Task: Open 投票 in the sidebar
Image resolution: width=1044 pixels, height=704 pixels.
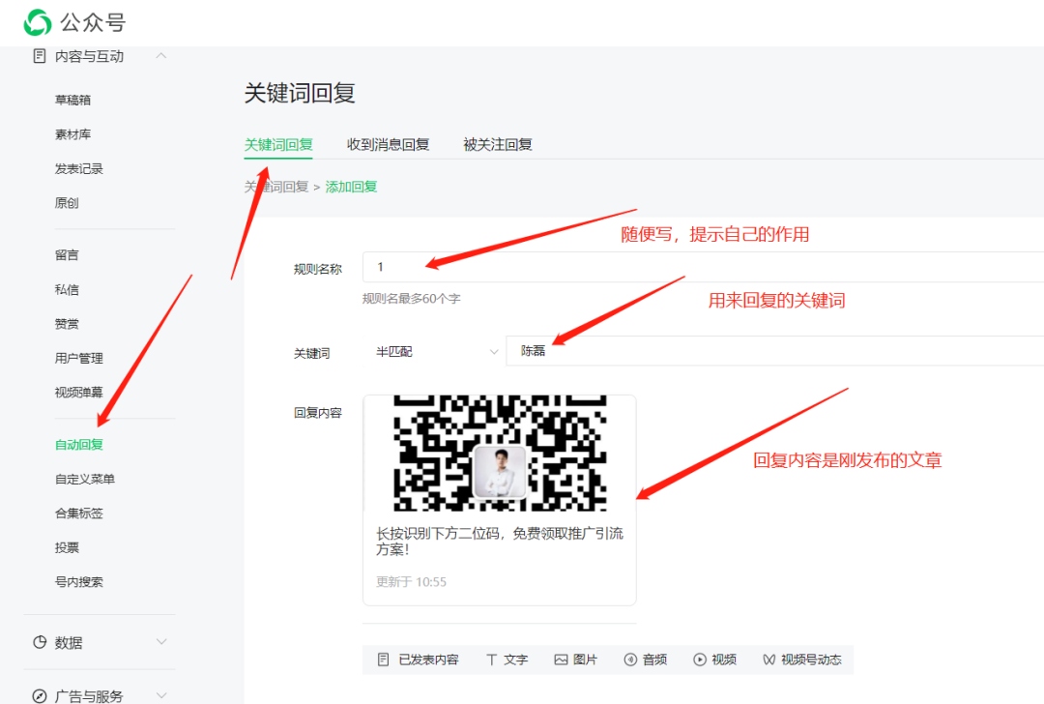Action: point(67,547)
